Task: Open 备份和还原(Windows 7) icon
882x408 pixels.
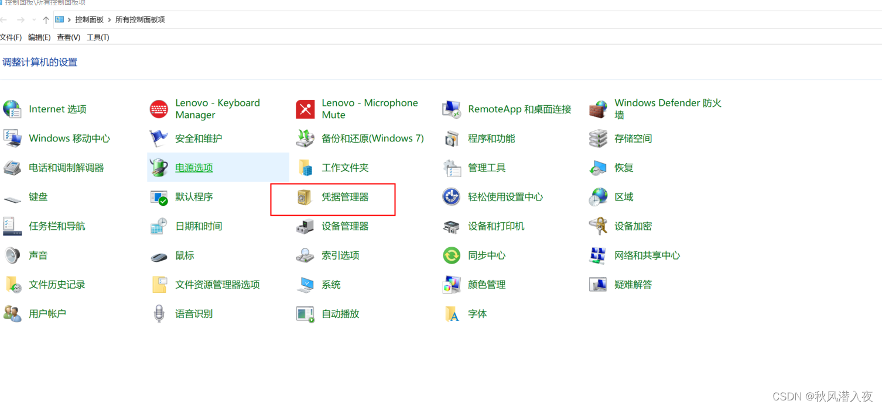Action: coord(305,138)
